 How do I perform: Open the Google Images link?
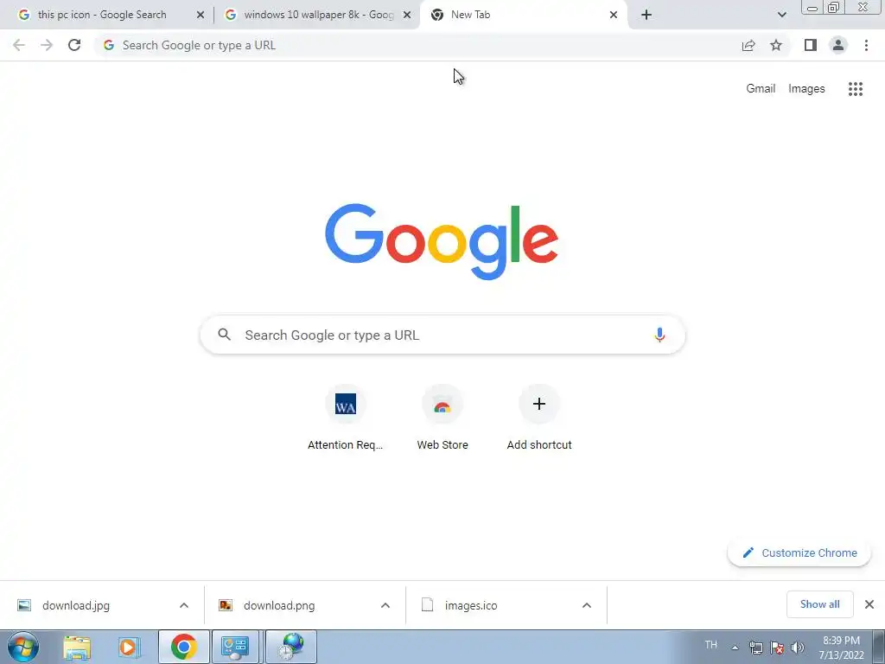coord(806,89)
